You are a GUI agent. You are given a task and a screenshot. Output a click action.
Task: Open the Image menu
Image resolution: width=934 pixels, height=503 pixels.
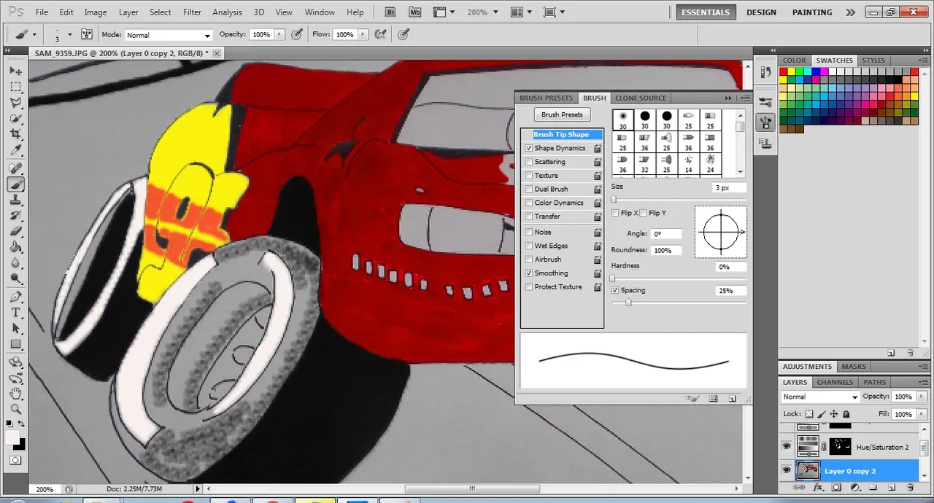point(96,12)
